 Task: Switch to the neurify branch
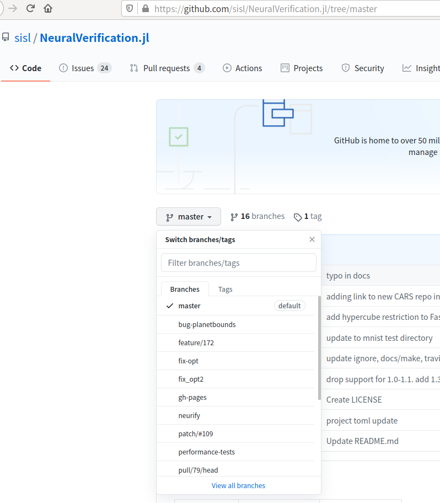[x=235, y=415]
